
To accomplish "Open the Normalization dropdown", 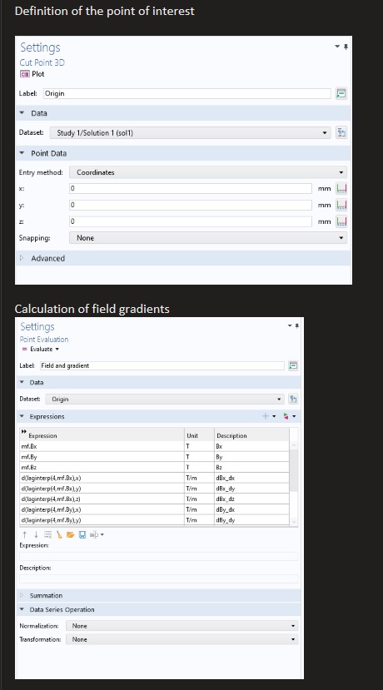I will pos(182,626).
